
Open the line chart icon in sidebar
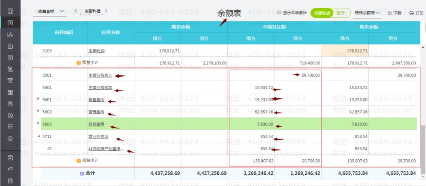coord(10,34)
